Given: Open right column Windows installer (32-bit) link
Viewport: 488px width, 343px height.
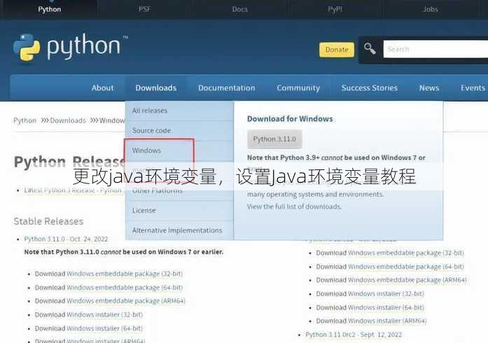Looking at the screenshot, I should (x=386, y=294).
